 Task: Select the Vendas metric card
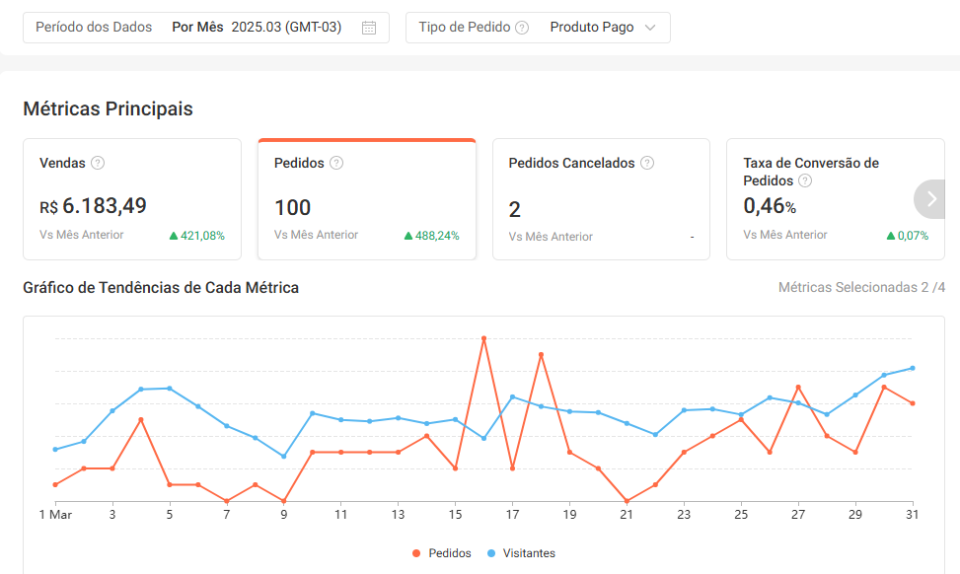(132, 200)
